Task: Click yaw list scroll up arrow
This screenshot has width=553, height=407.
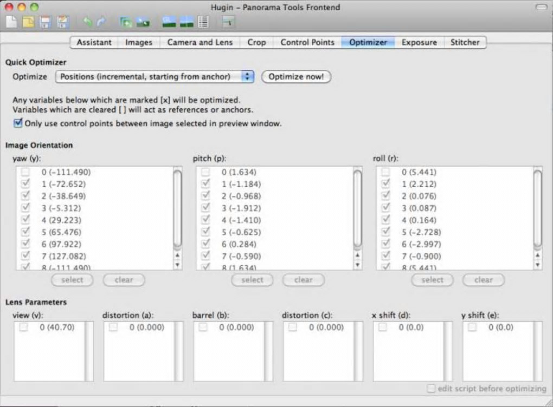Action: (x=177, y=255)
